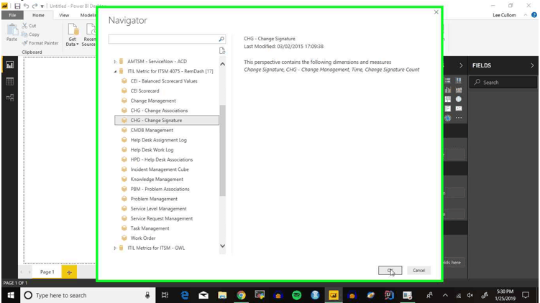Click the cube icon beside CEI Scorecard
Image resolution: width=540 pixels, height=303 pixels.
pyautogui.click(x=124, y=90)
